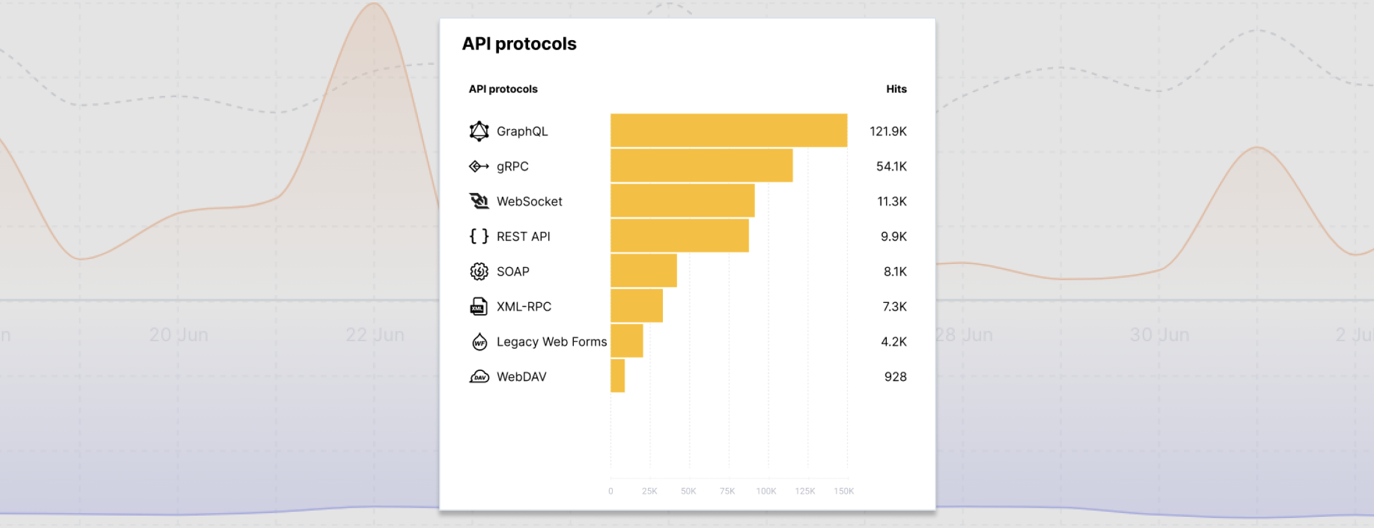1374x528 pixels.
Task: Click the REST API bar in chart
Action: [x=679, y=236]
